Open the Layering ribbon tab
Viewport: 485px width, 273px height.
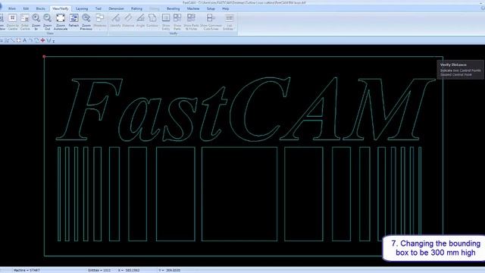(x=82, y=8)
